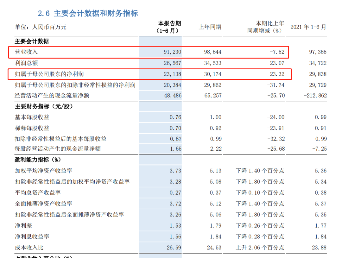Click the heading 2.6 主要会计数据和财务指标
This screenshot has width=342, height=258.
pyautogui.click(x=88, y=13)
